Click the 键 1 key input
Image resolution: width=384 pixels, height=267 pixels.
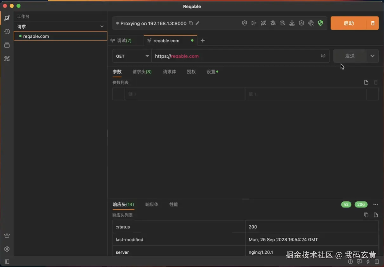[185, 94]
